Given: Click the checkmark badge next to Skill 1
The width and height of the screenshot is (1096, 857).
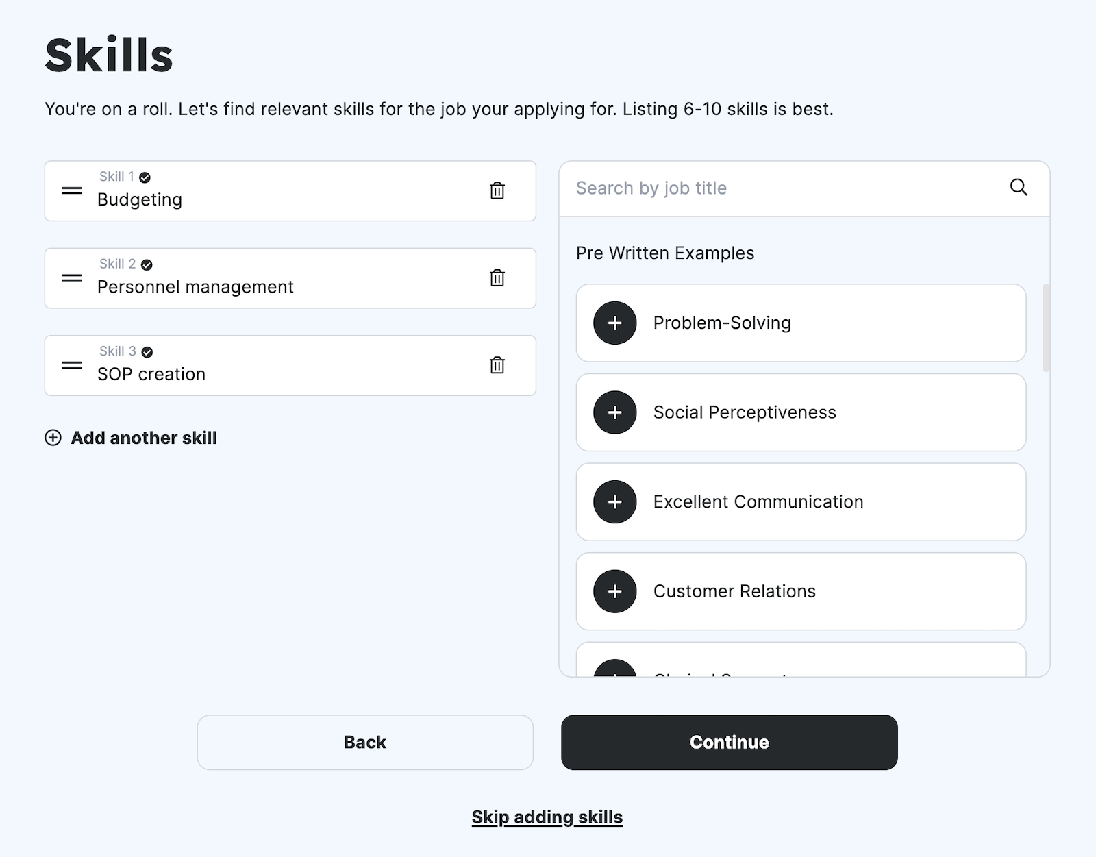Looking at the screenshot, I should pyautogui.click(x=143, y=176).
